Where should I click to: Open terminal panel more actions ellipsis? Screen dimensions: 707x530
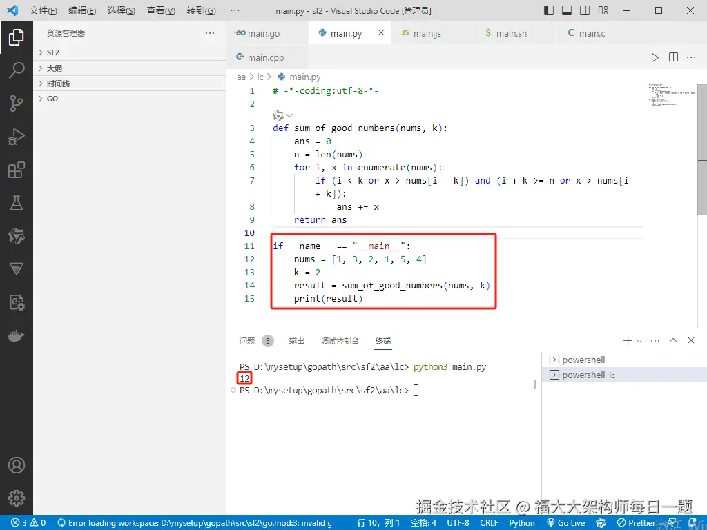pyautogui.click(x=655, y=341)
